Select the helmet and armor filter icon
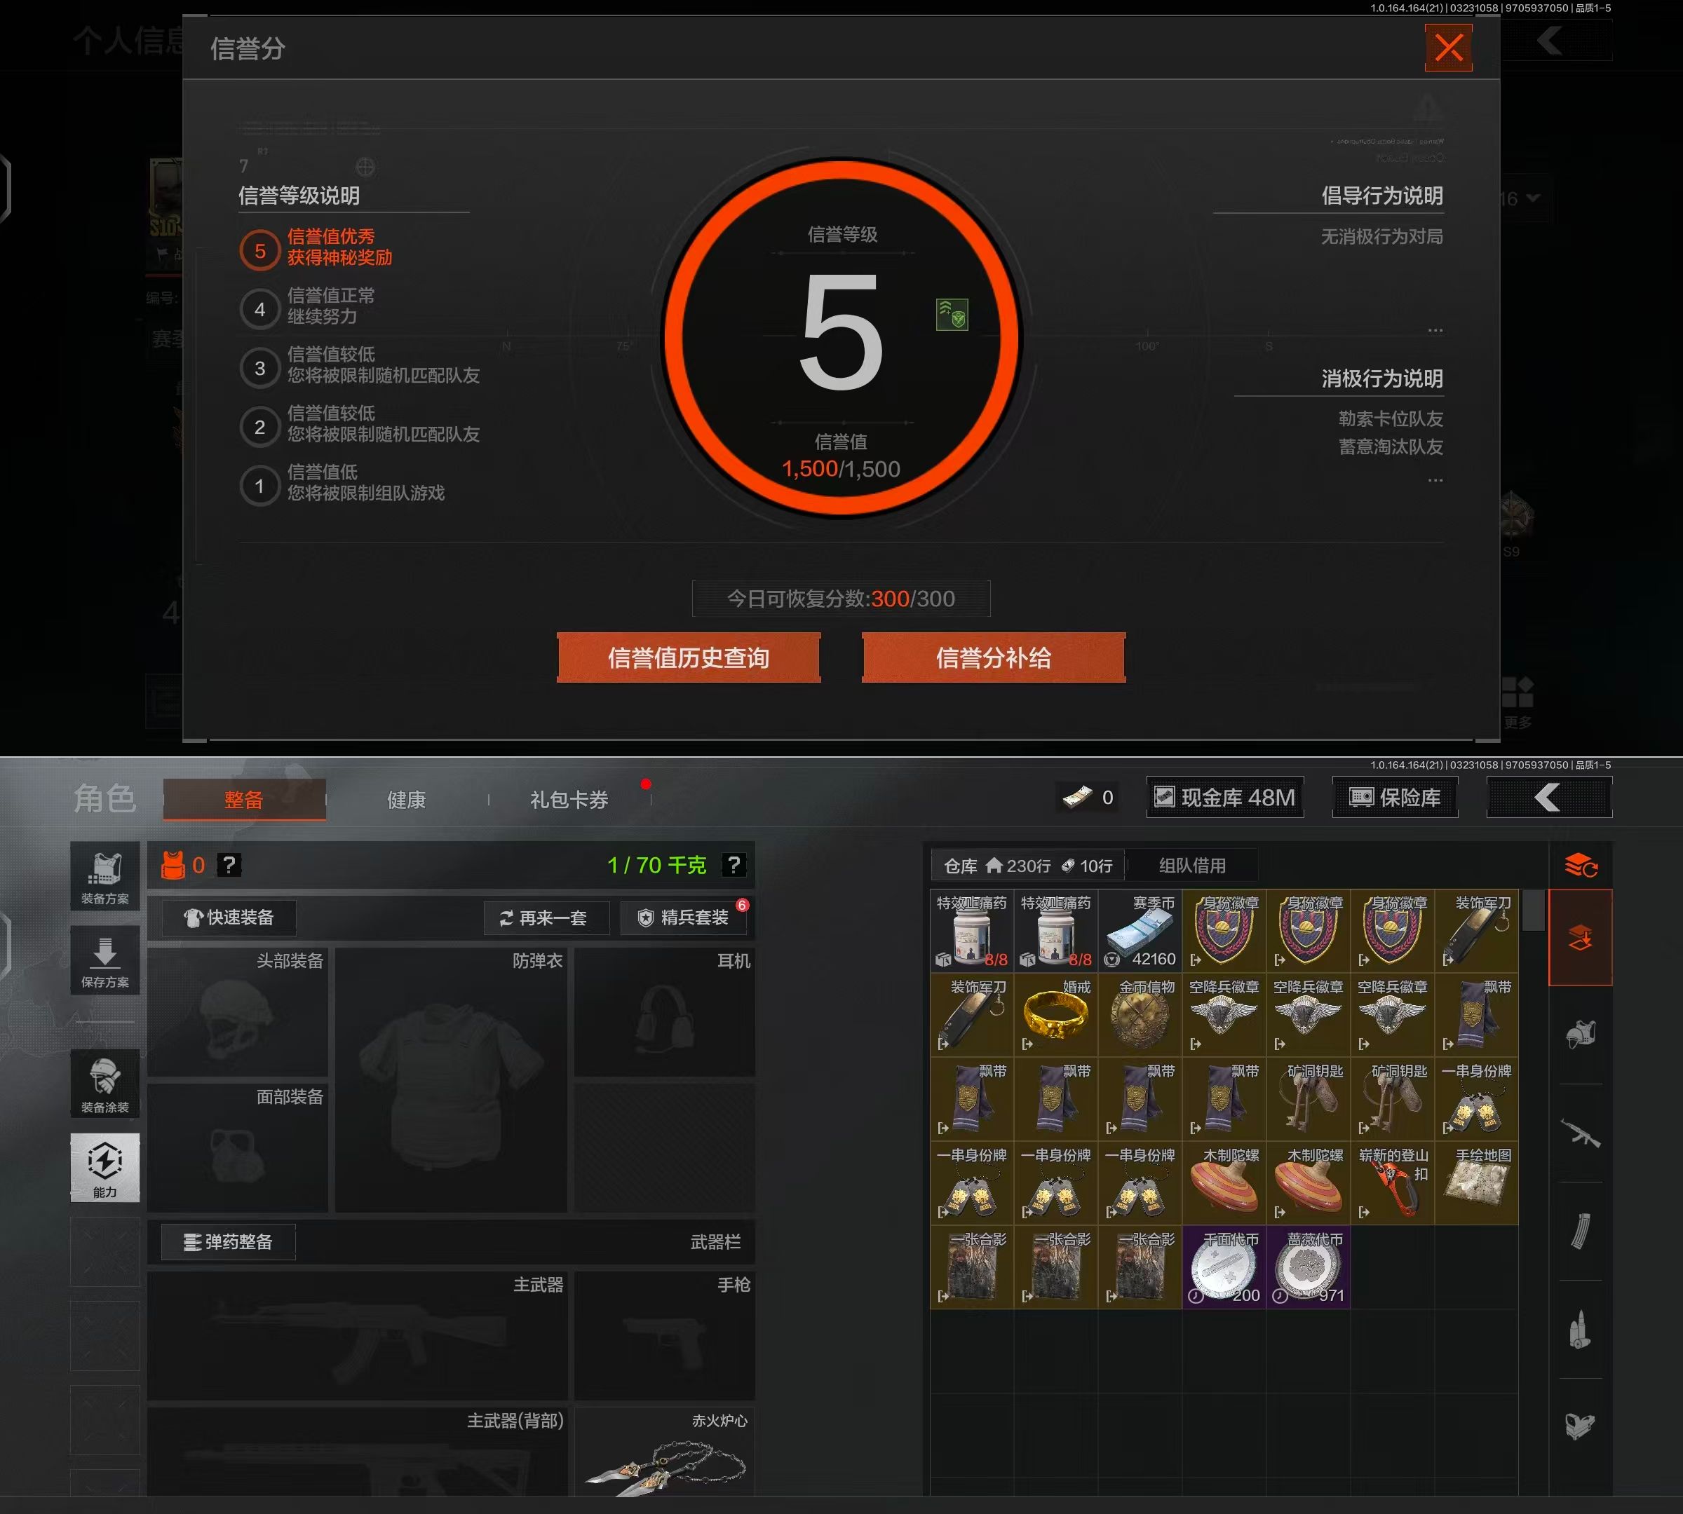This screenshot has width=1683, height=1514. pos(1580,1035)
